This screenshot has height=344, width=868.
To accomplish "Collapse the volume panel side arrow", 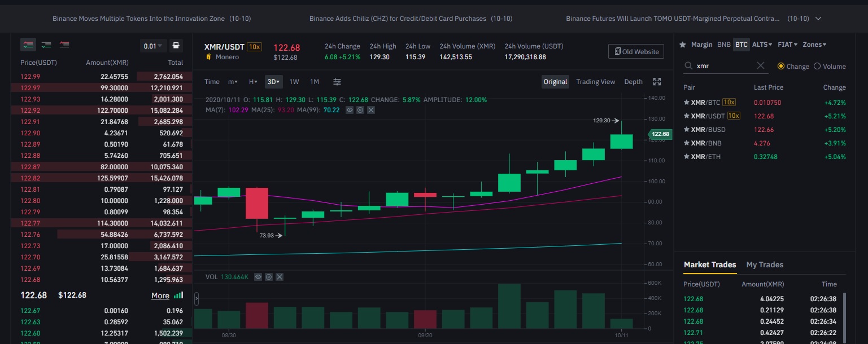I will 196,298.
